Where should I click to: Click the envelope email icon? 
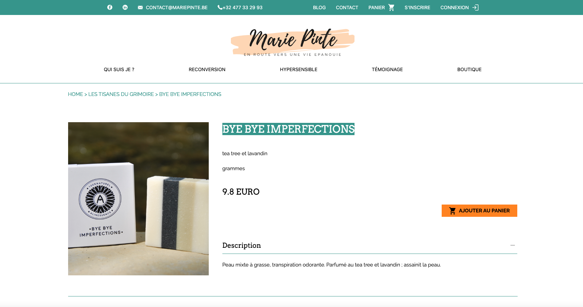point(140,7)
